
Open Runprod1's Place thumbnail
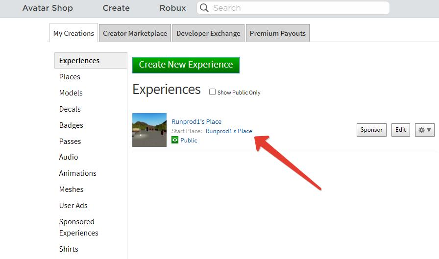click(149, 130)
